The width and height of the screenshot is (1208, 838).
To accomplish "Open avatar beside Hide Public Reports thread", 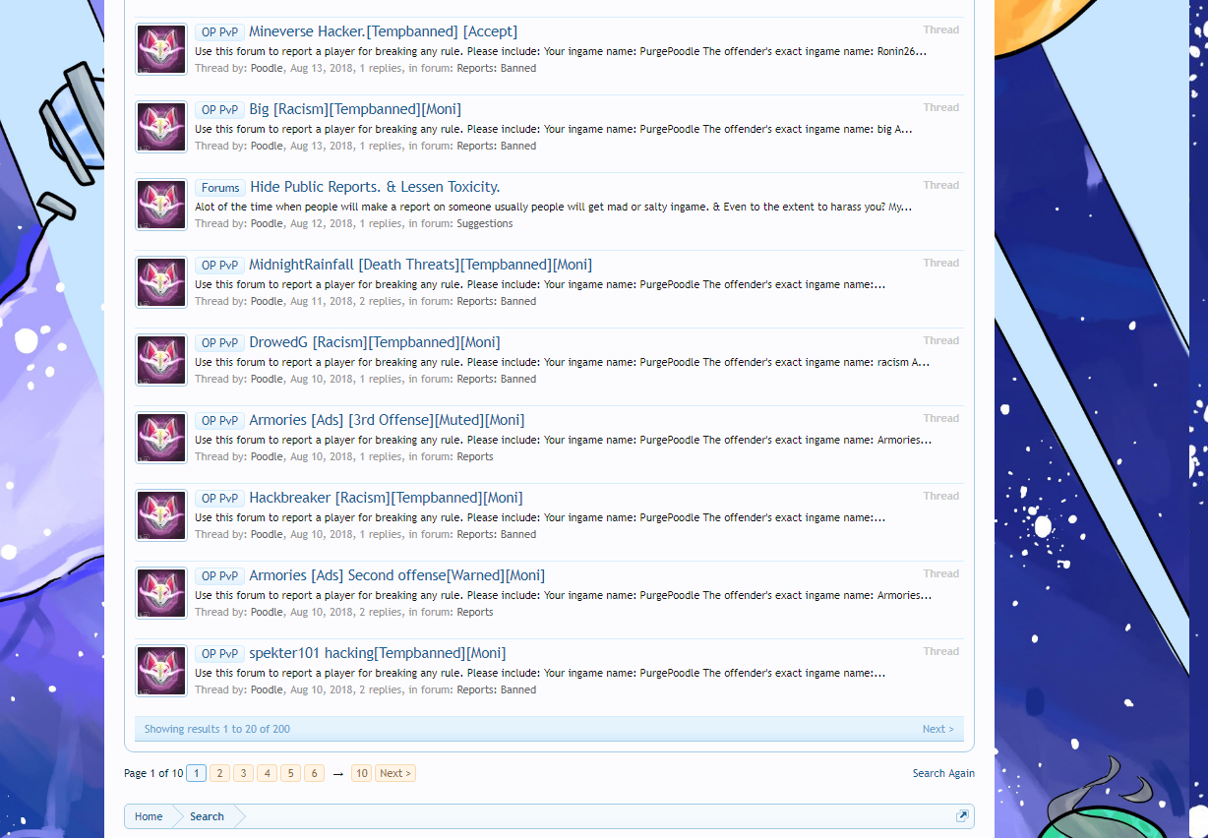I will tap(161, 205).
